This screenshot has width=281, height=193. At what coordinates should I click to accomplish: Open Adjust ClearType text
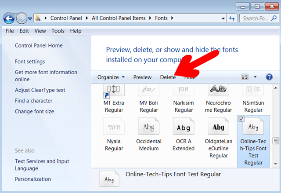tap(40, 90)
